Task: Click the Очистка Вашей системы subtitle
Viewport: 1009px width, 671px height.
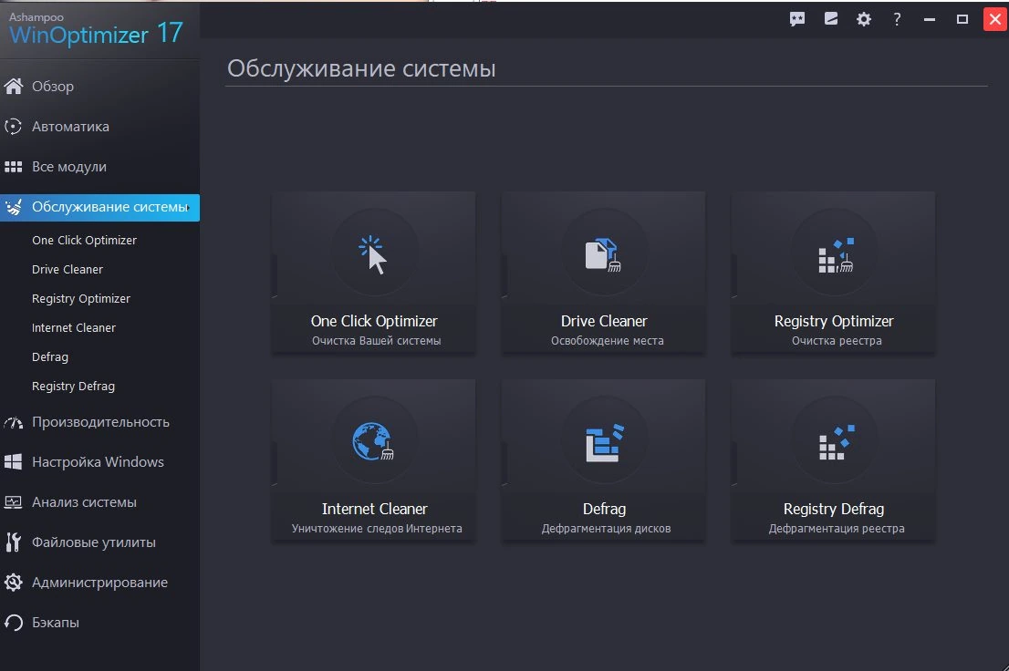Action: click(x=377, y=341)
